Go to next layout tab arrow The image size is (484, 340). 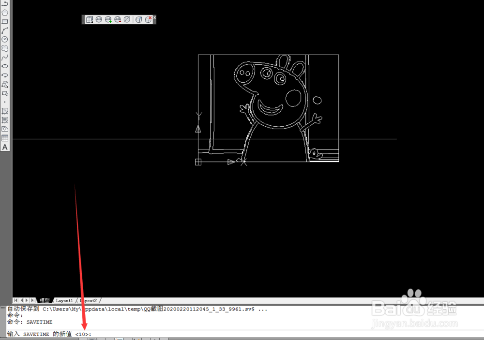click(x=27, y=300)
